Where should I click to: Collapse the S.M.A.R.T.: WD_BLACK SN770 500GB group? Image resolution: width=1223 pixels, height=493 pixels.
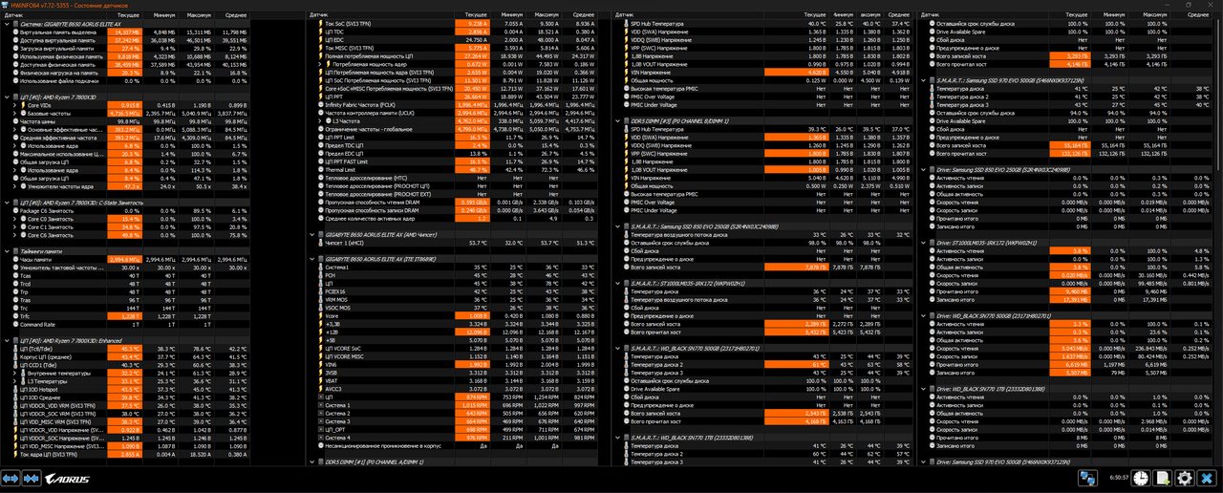(x=617, y=349)
